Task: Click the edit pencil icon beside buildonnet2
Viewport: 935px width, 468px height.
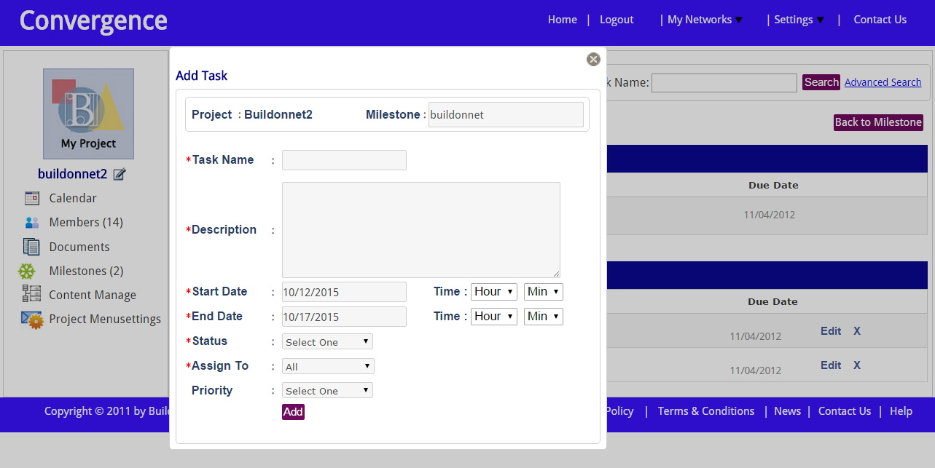Action: [120, 175]
